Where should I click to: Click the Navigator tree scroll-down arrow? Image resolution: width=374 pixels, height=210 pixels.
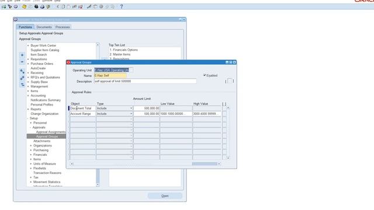(98, 185)
